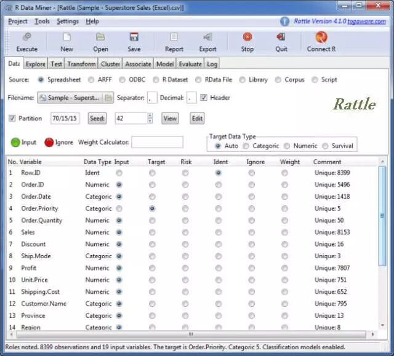This screenshot has height=356, width=394.
Task: Click the Weight Calculator input field
Action: coord(157,142)
